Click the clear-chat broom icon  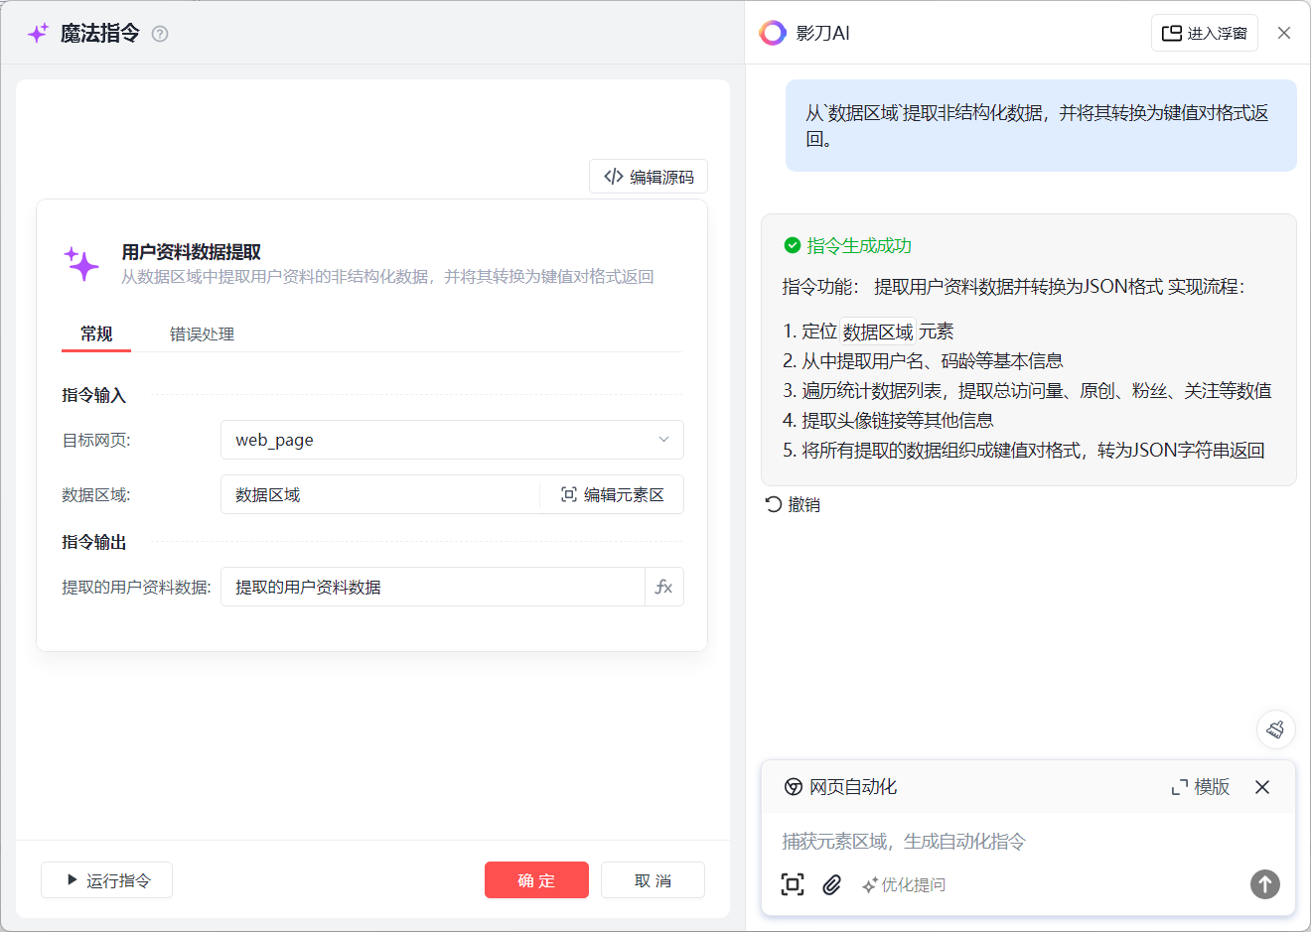point(1276,730)
